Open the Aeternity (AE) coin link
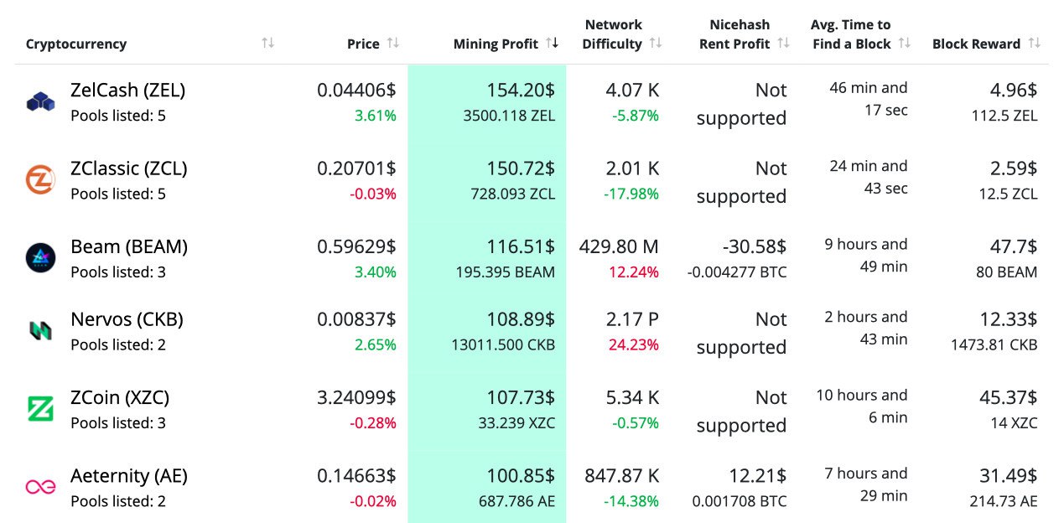 pyautogui.click(x=128, y=477)
